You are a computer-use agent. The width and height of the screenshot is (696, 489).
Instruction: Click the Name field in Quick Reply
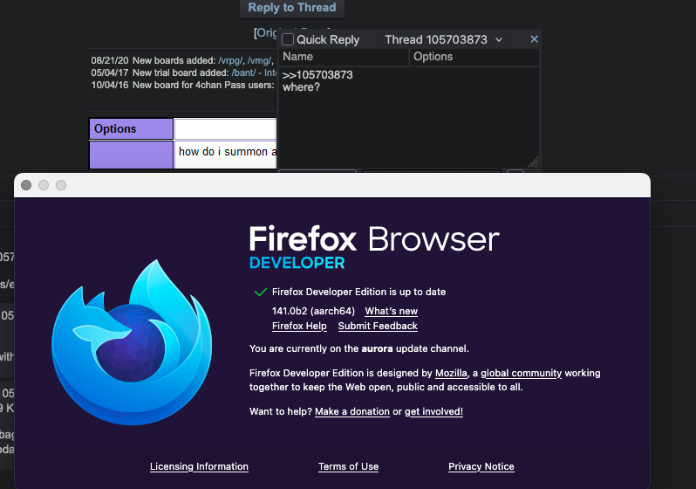tap(345, 57)
